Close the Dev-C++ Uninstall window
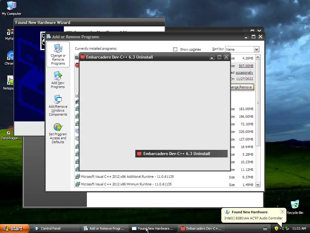310x233 pixels. (226, 57)
